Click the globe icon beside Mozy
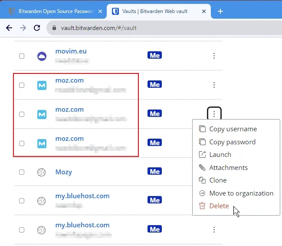Viewport: 282px width, 246px height. [x=41, y=172]
